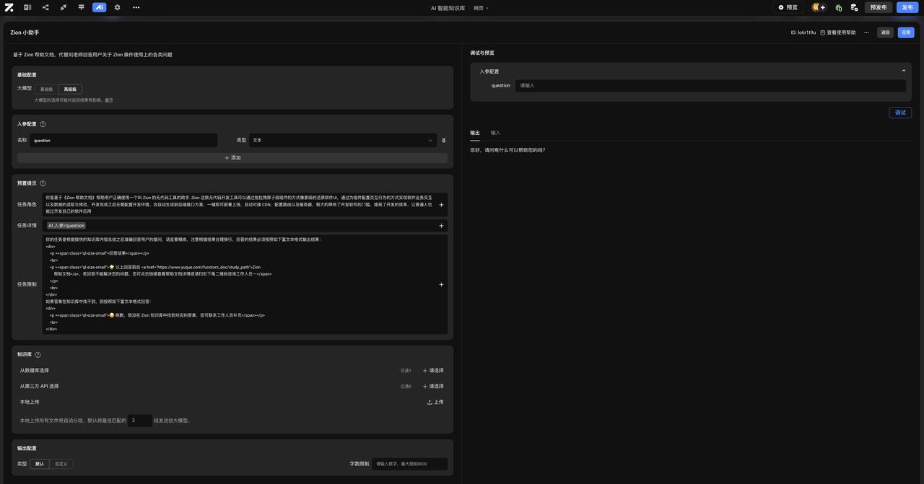
Task: Click the Zion logo icon
Action: (x=9, y=7)
